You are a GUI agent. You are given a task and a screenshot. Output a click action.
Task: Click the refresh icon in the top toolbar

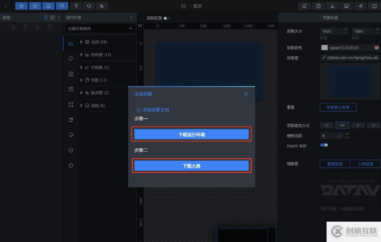89,6
